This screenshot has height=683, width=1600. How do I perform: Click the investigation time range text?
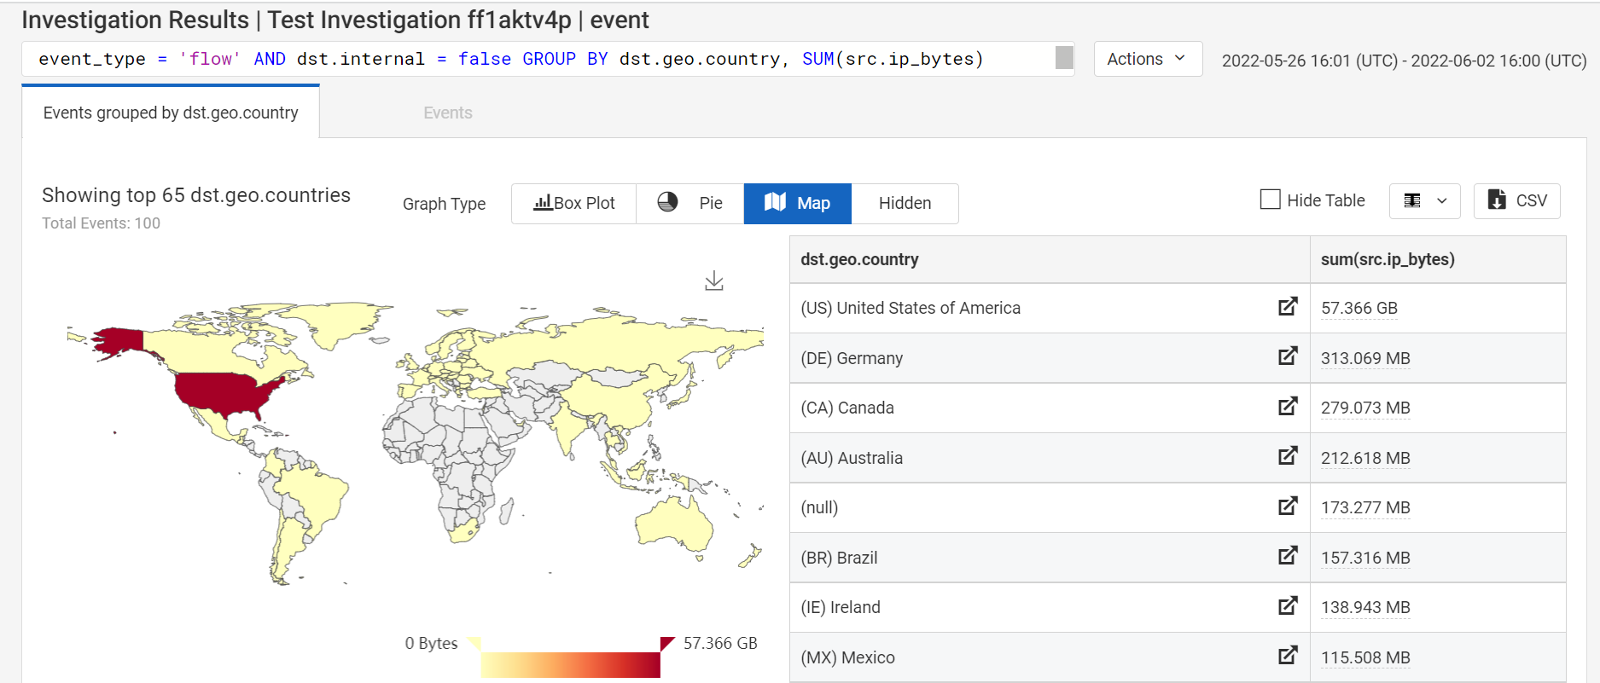coord(1404,61)
